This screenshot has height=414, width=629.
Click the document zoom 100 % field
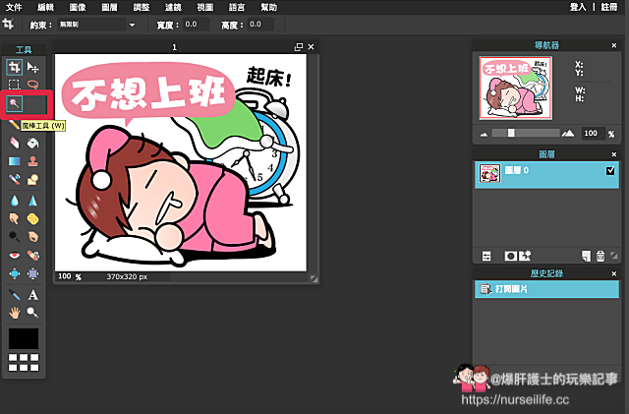pyautogui.click(x=70, y=276)
